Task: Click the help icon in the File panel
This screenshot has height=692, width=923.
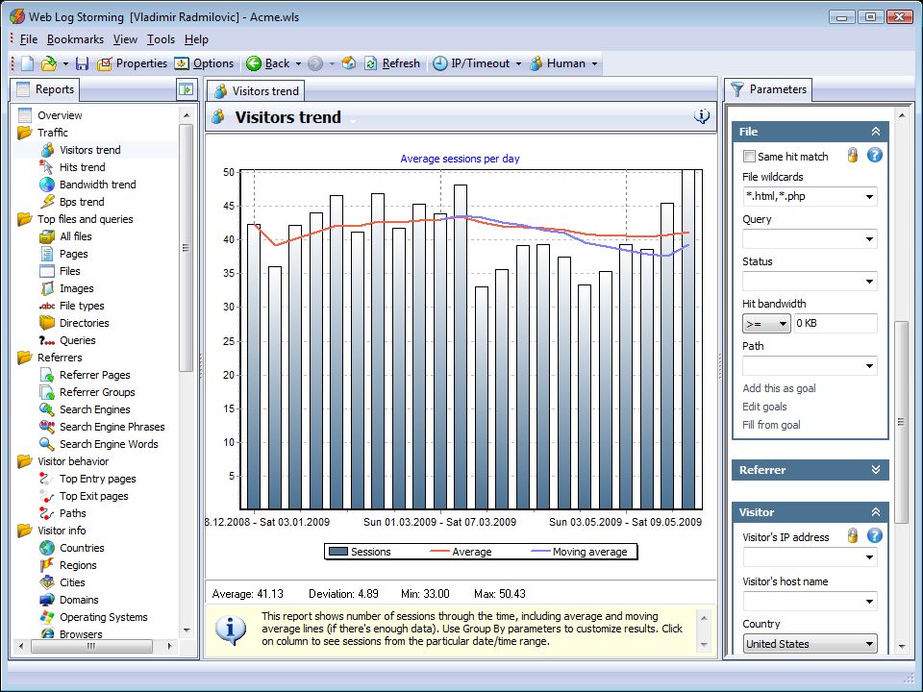Action: tap(873, 155)
